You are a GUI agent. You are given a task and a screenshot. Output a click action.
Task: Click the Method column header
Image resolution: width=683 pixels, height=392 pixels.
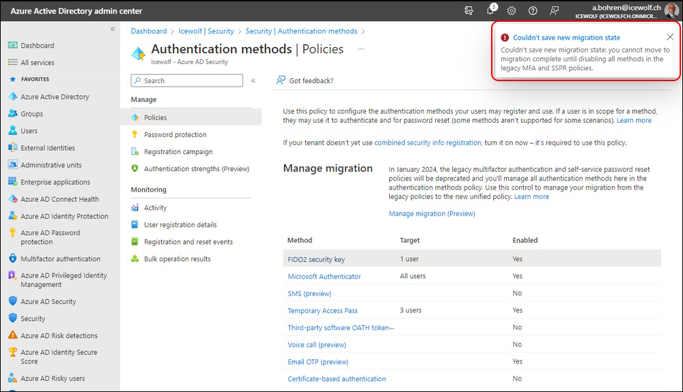pos(300,241)
